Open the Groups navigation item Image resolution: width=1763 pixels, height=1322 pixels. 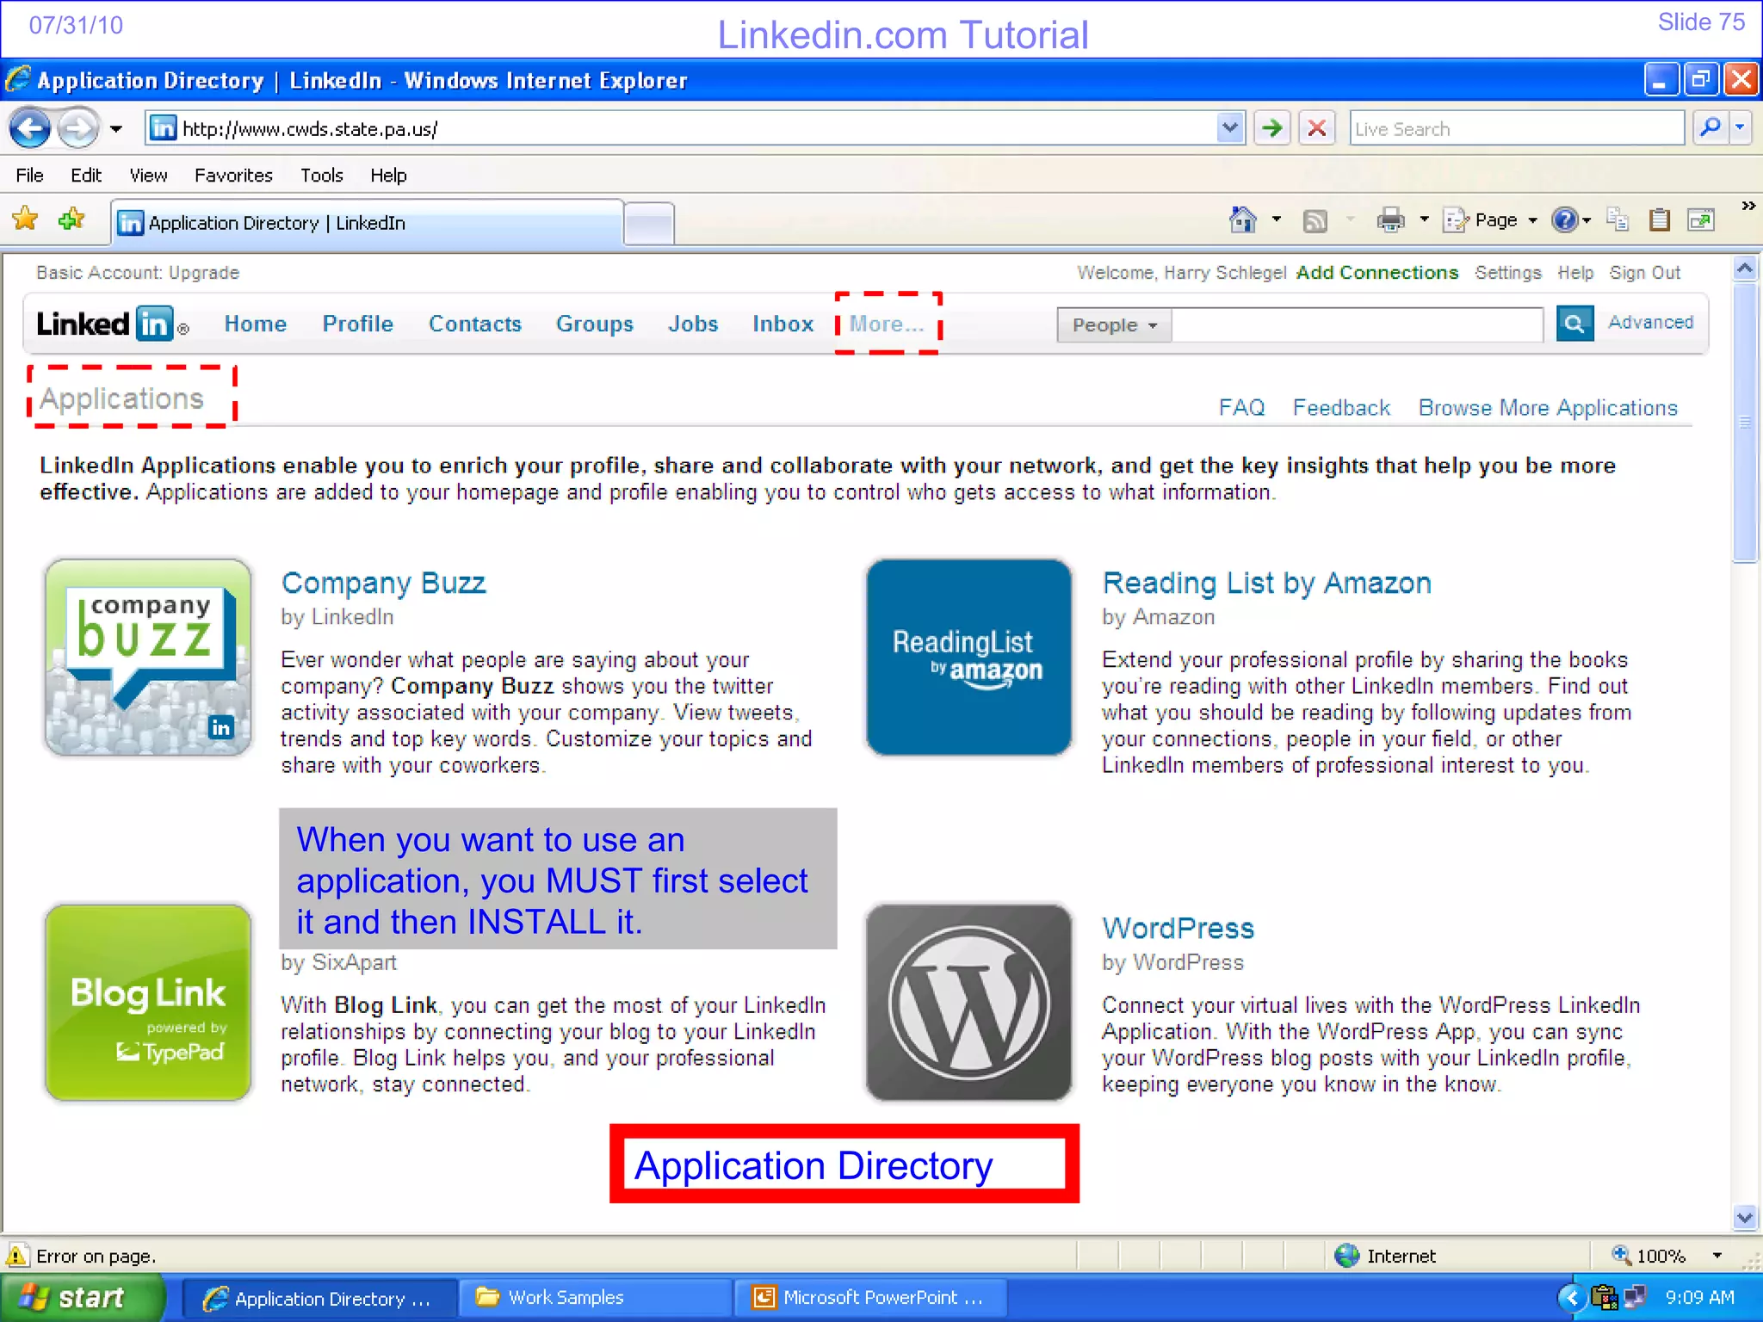(595, 324)
